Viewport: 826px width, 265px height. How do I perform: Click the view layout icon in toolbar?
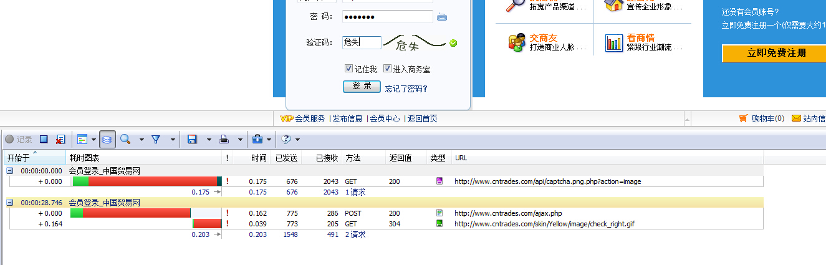(82, 140)
